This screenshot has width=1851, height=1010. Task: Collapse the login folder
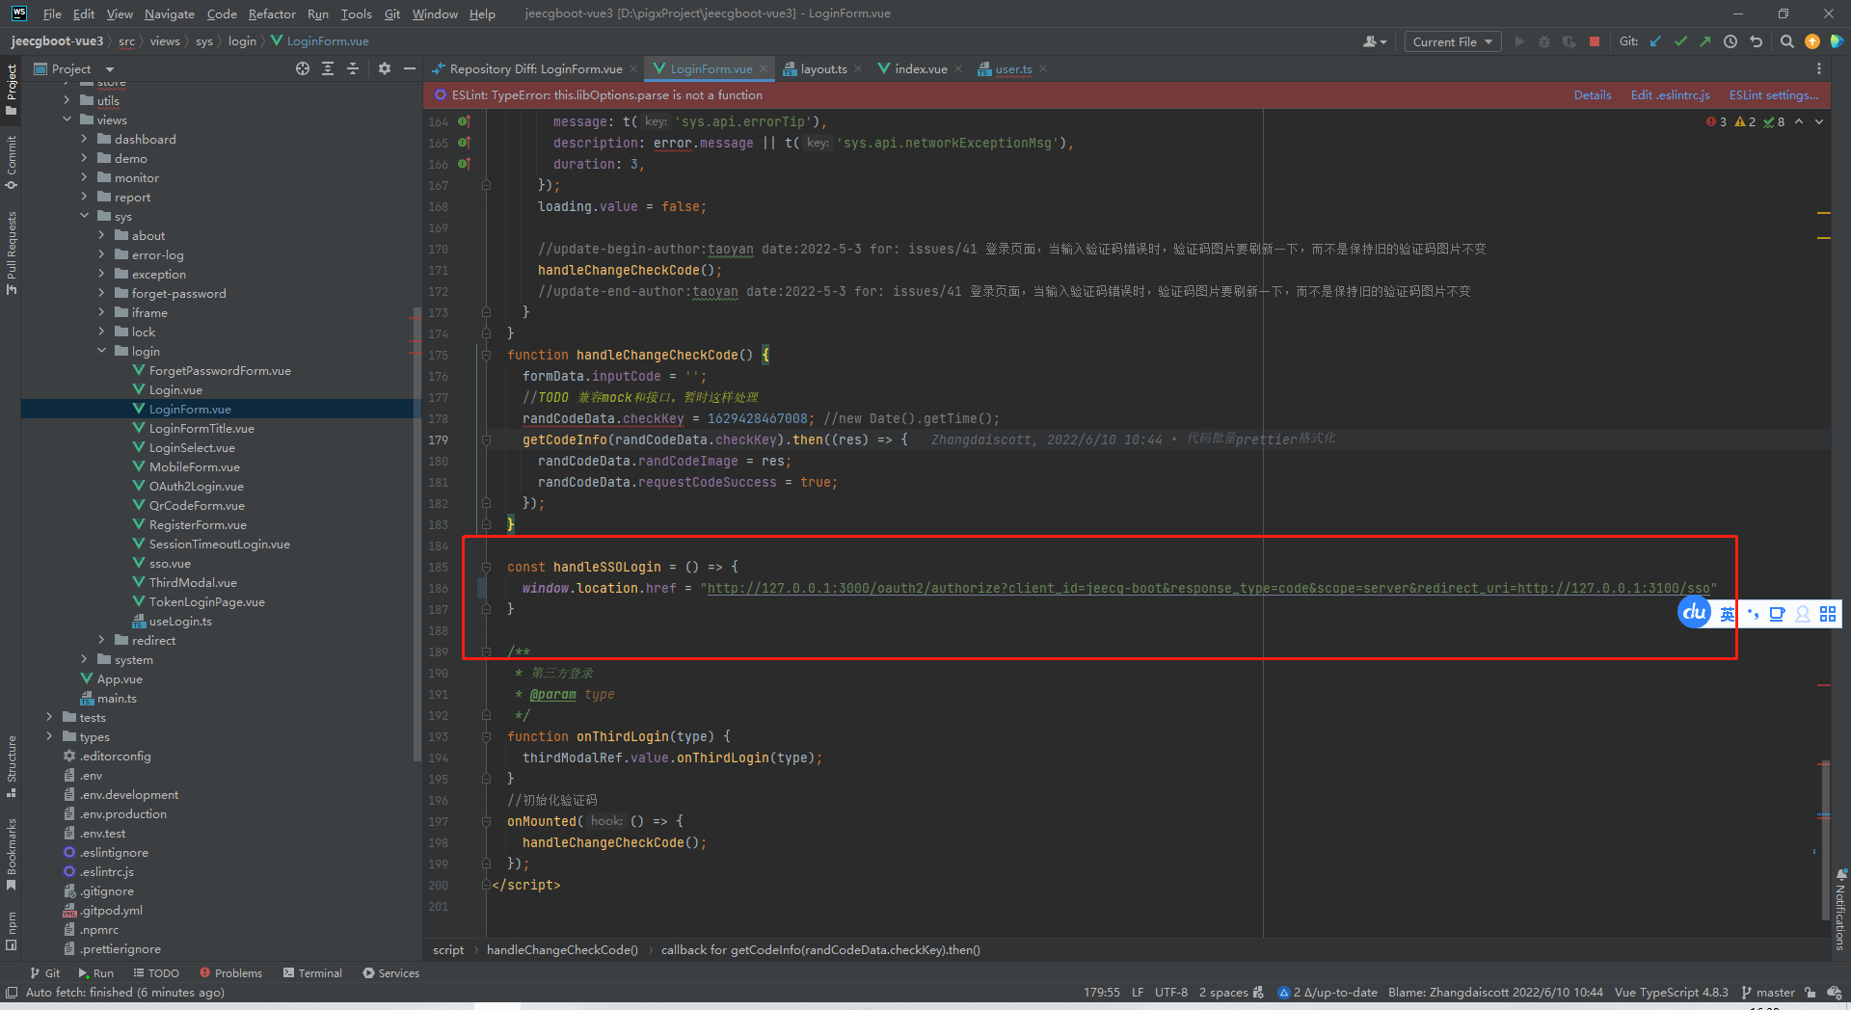pyautogui.click(x=101, y=352)
